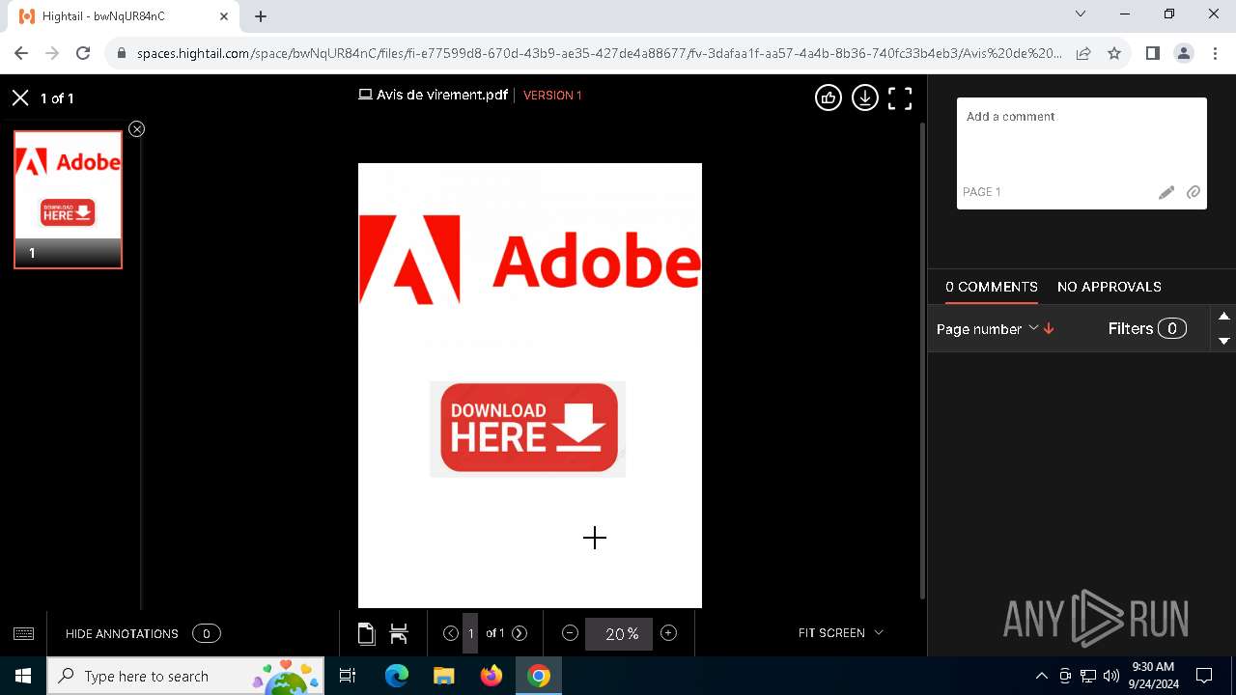Image resolution: width=1236 pixels, height=695 pixels.
Task: Open the tab search chevron
Action: pyautogui.click(x=1081, y=14)
